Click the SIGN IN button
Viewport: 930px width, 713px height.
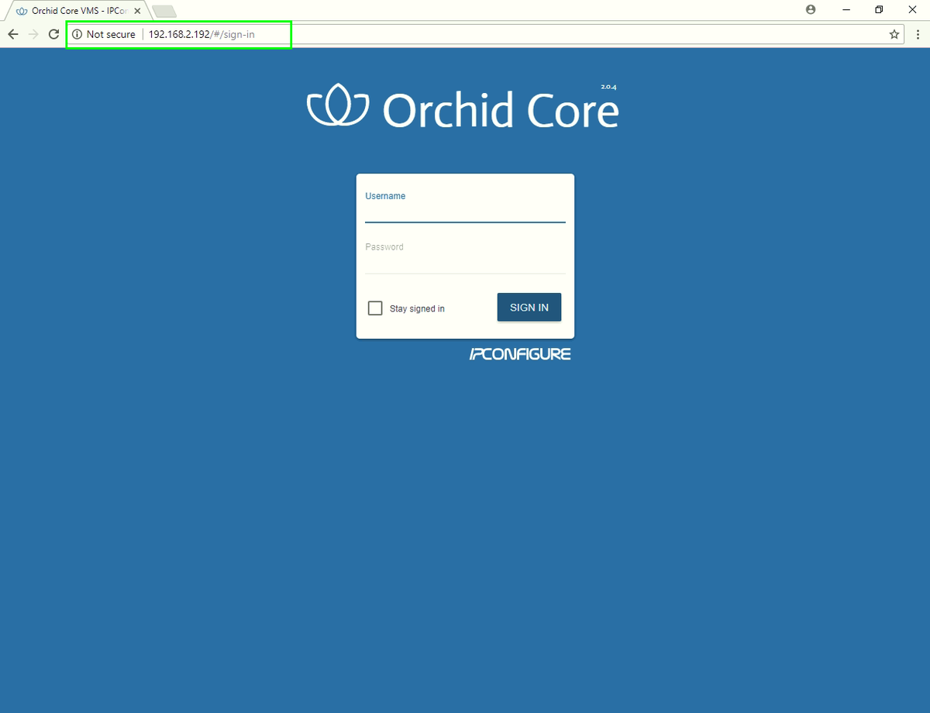pyautogui.click(x=529, y=307)
